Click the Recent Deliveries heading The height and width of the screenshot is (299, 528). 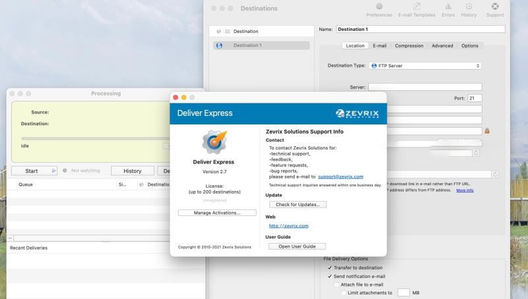point(28,248)
